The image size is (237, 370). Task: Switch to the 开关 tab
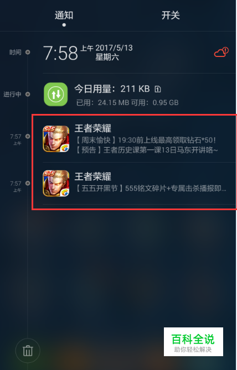point(171,15)
